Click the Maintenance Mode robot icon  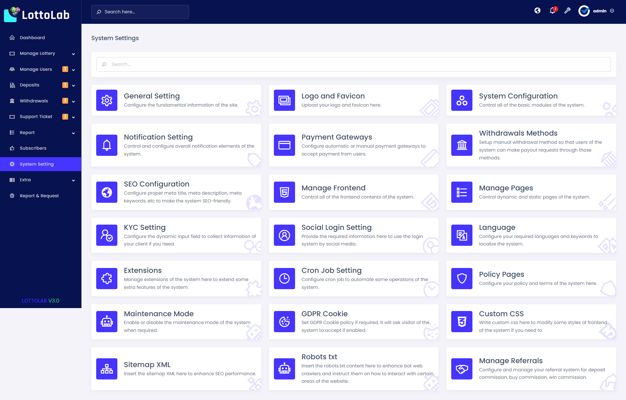click(107, 322)
